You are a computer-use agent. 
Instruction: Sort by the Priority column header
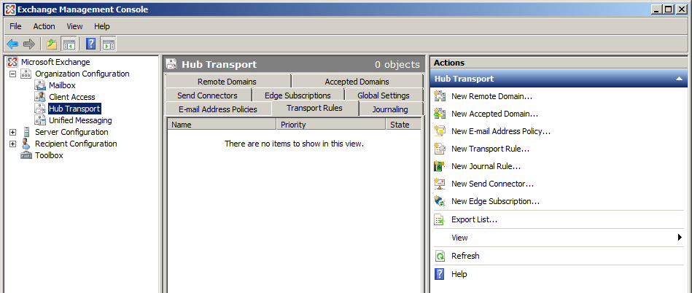[332, 125]
